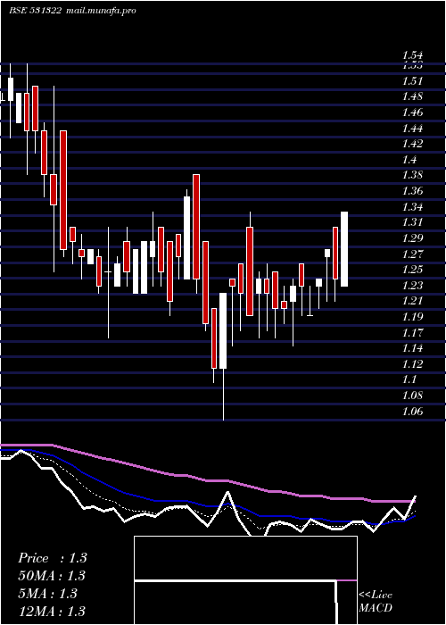Select the 1.46 price axis label
The width and height of the screenshot is (446, 625).
tap(412, 112)
